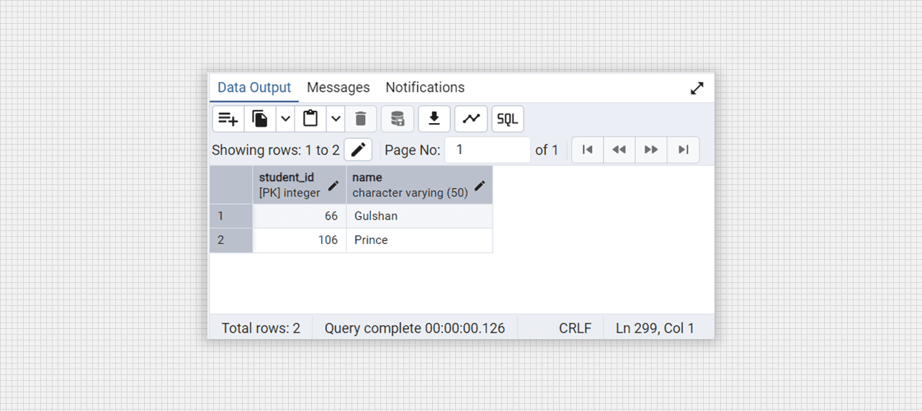Switch to the Notifications tab
Viewport: 922px width, 411px height.
coord(425,87)
